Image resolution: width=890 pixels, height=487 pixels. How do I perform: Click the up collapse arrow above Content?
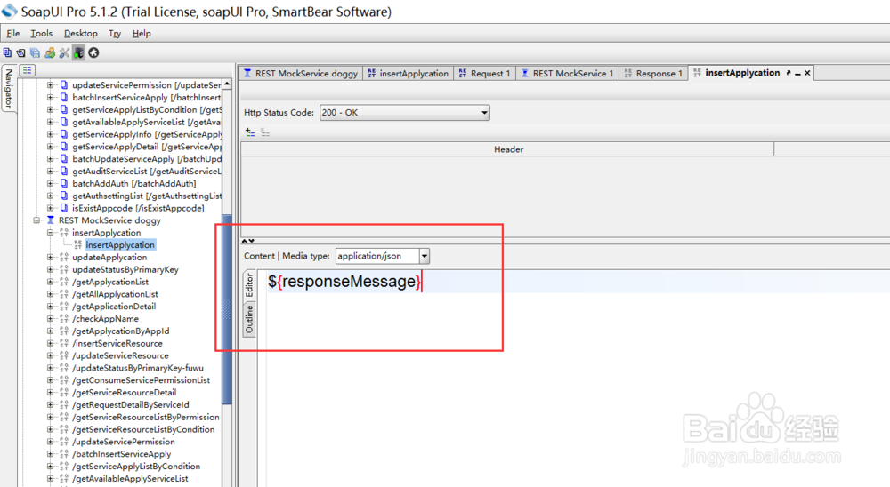[246, 241]
